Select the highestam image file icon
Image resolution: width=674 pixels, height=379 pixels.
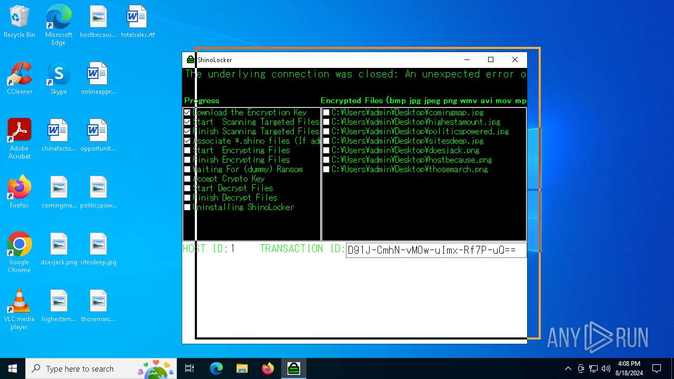coord(58,306)
